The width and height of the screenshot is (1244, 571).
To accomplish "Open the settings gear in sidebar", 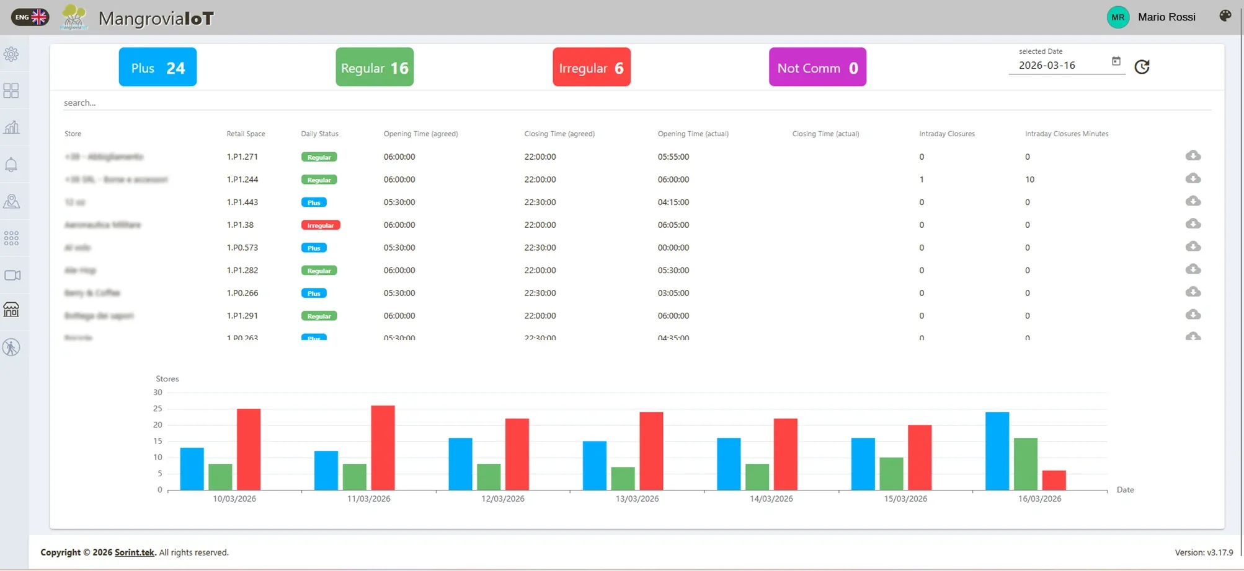I will (11, 54).
